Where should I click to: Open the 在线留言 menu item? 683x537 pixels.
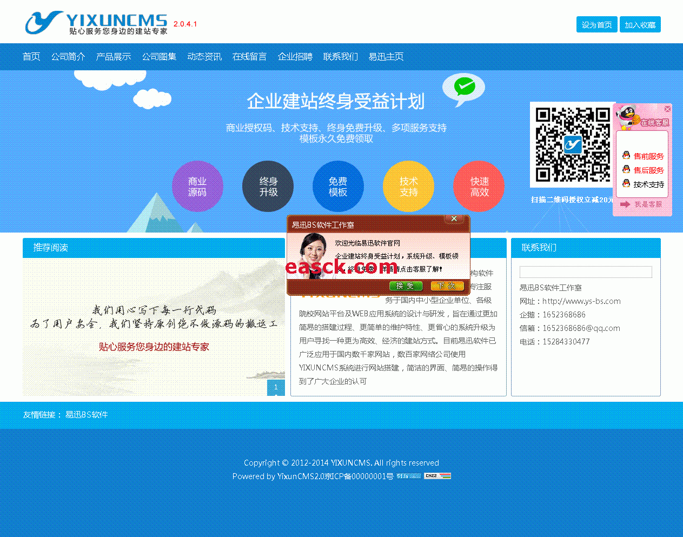click(x=250, y=57)
